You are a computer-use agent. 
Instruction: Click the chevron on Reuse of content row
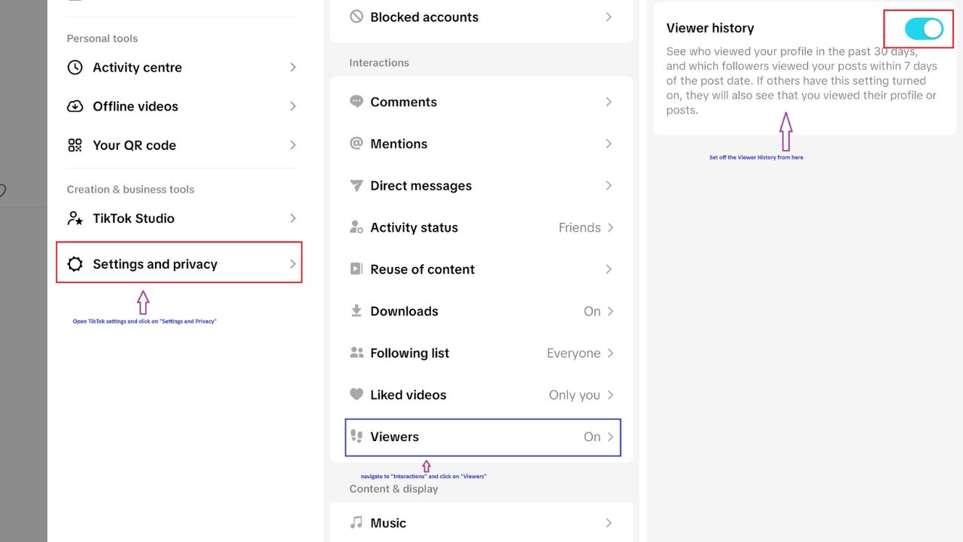[x=609, y=269]
